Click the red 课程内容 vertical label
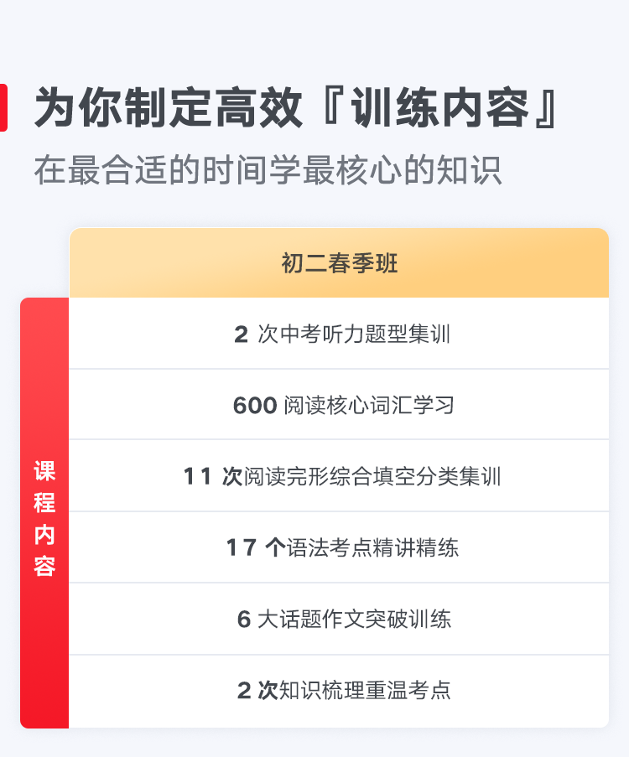The image size is (629, 757). pyautogui.click(x=44, y=513)
